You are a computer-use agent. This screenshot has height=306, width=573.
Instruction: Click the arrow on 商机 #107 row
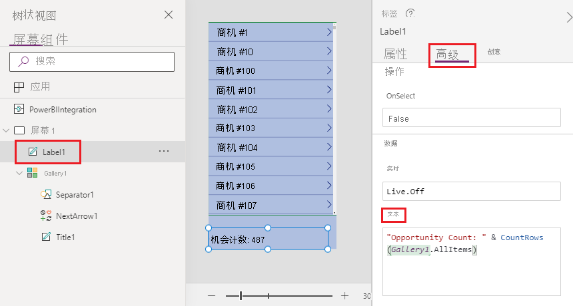point(329,205)
